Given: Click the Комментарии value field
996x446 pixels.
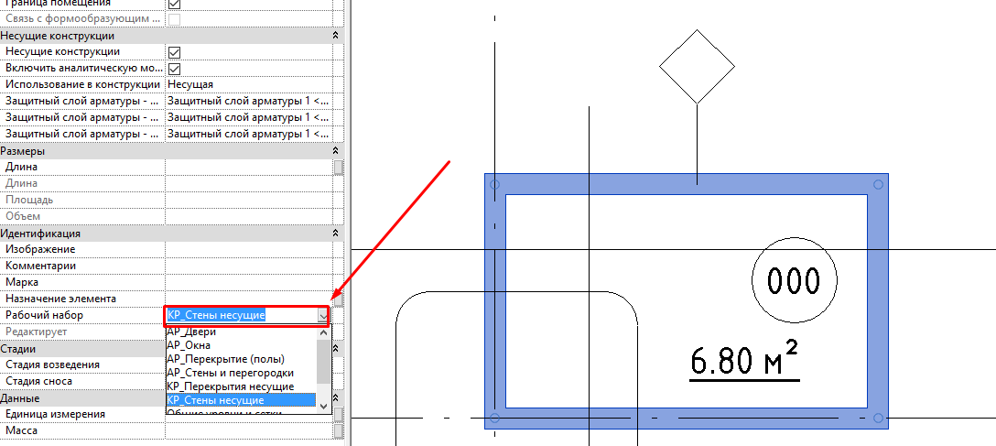Looking at the screenshot, I should (247, 266).
